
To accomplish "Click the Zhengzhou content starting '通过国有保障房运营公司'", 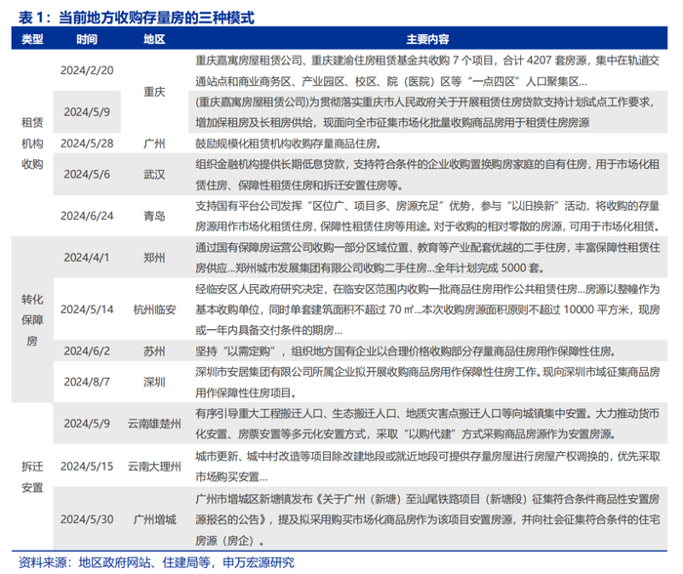I will tap(427, 258).
